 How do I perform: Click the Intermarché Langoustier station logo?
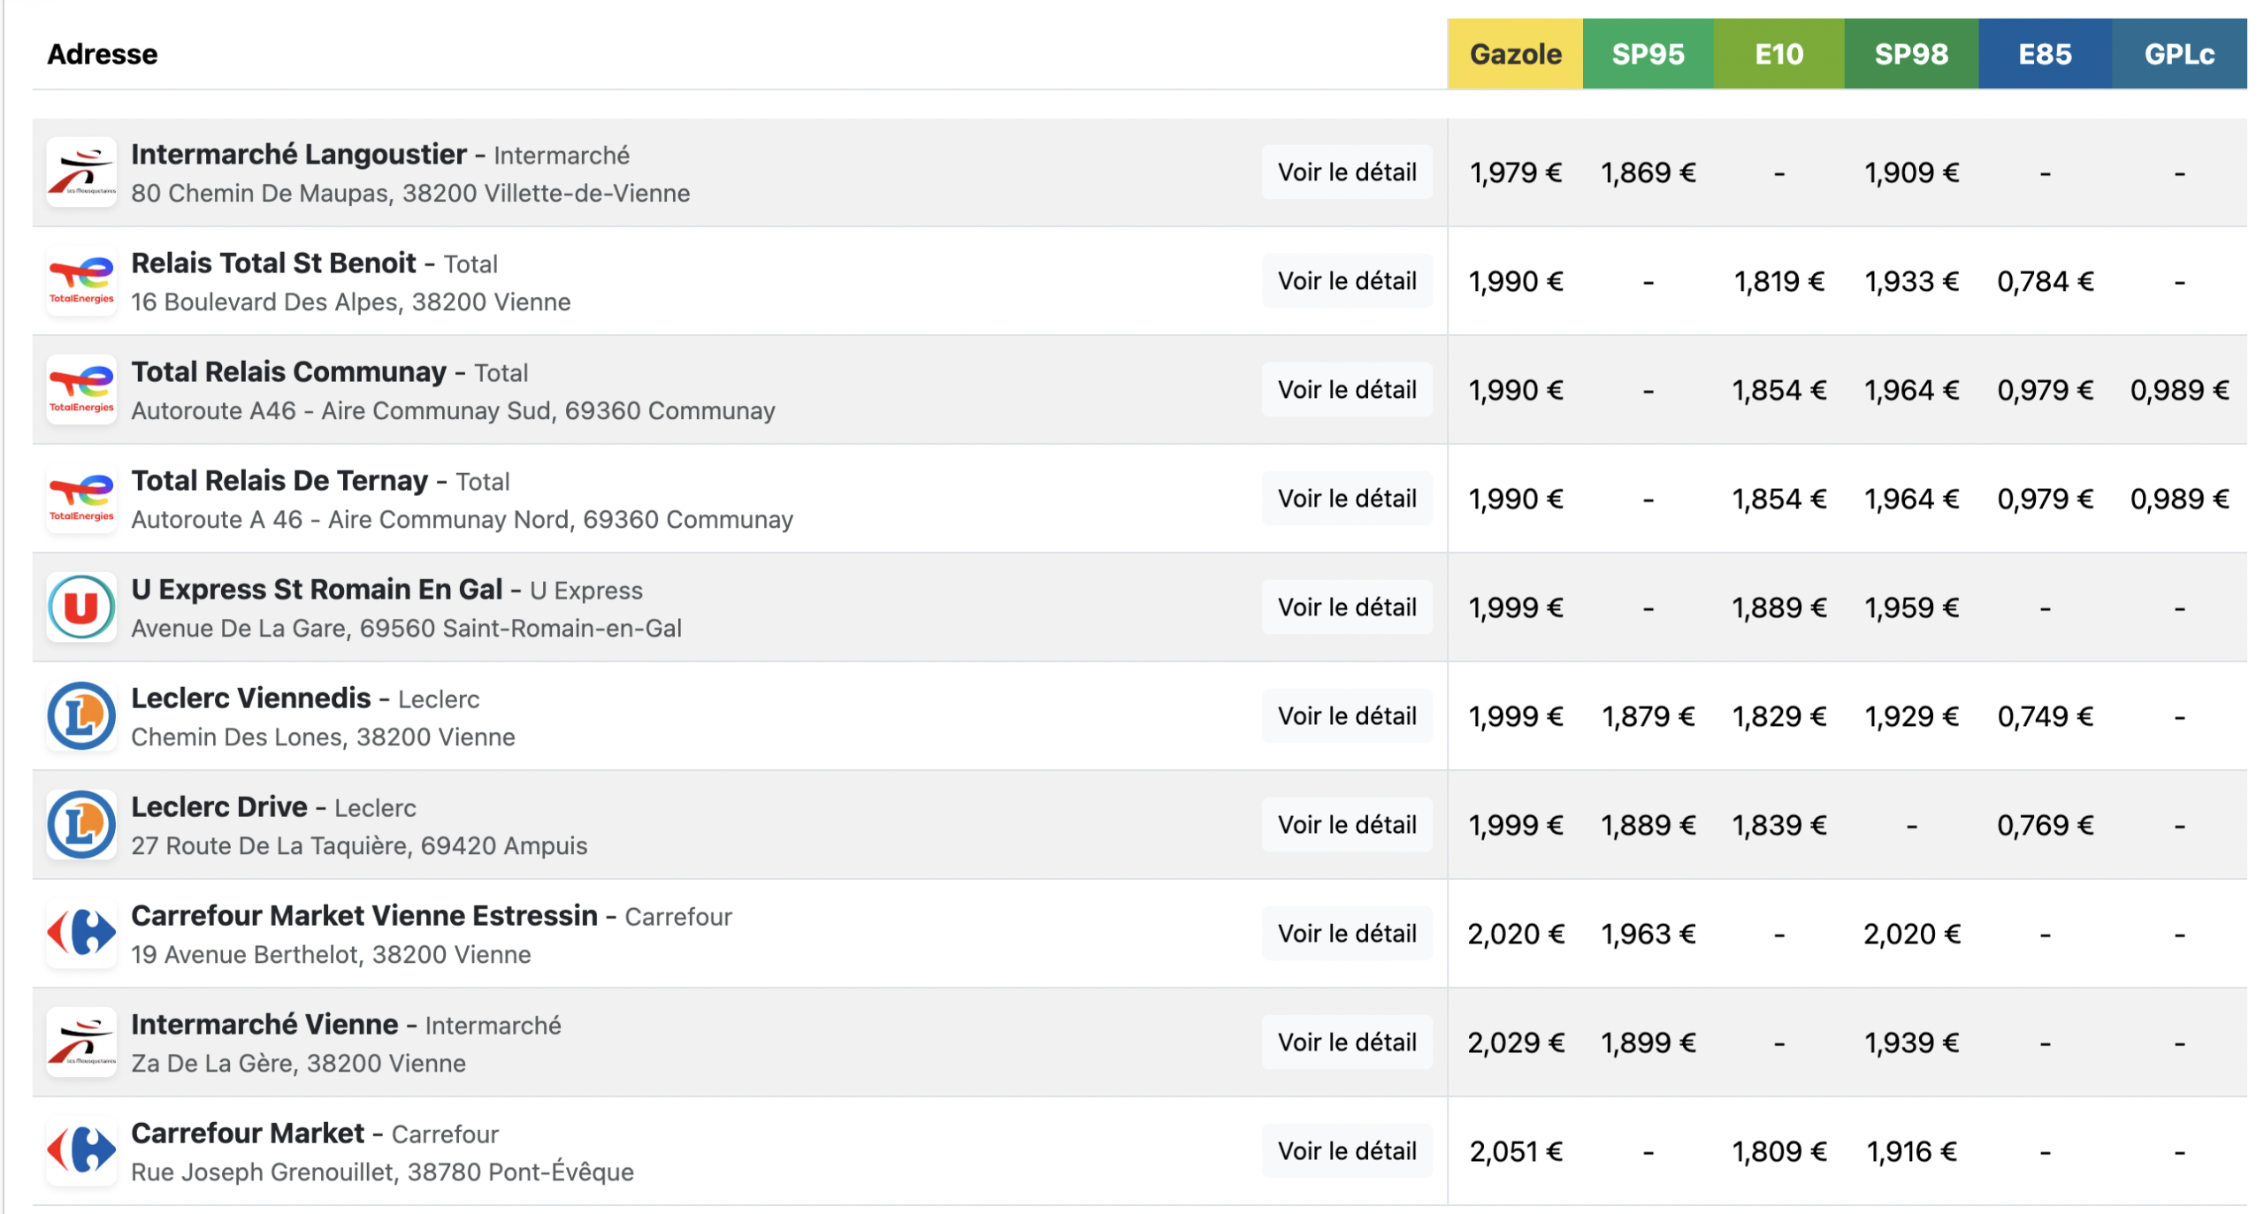[80, 172]
